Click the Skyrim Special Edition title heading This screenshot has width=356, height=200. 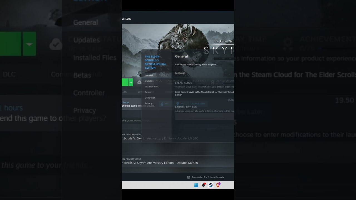pos(155,62)
